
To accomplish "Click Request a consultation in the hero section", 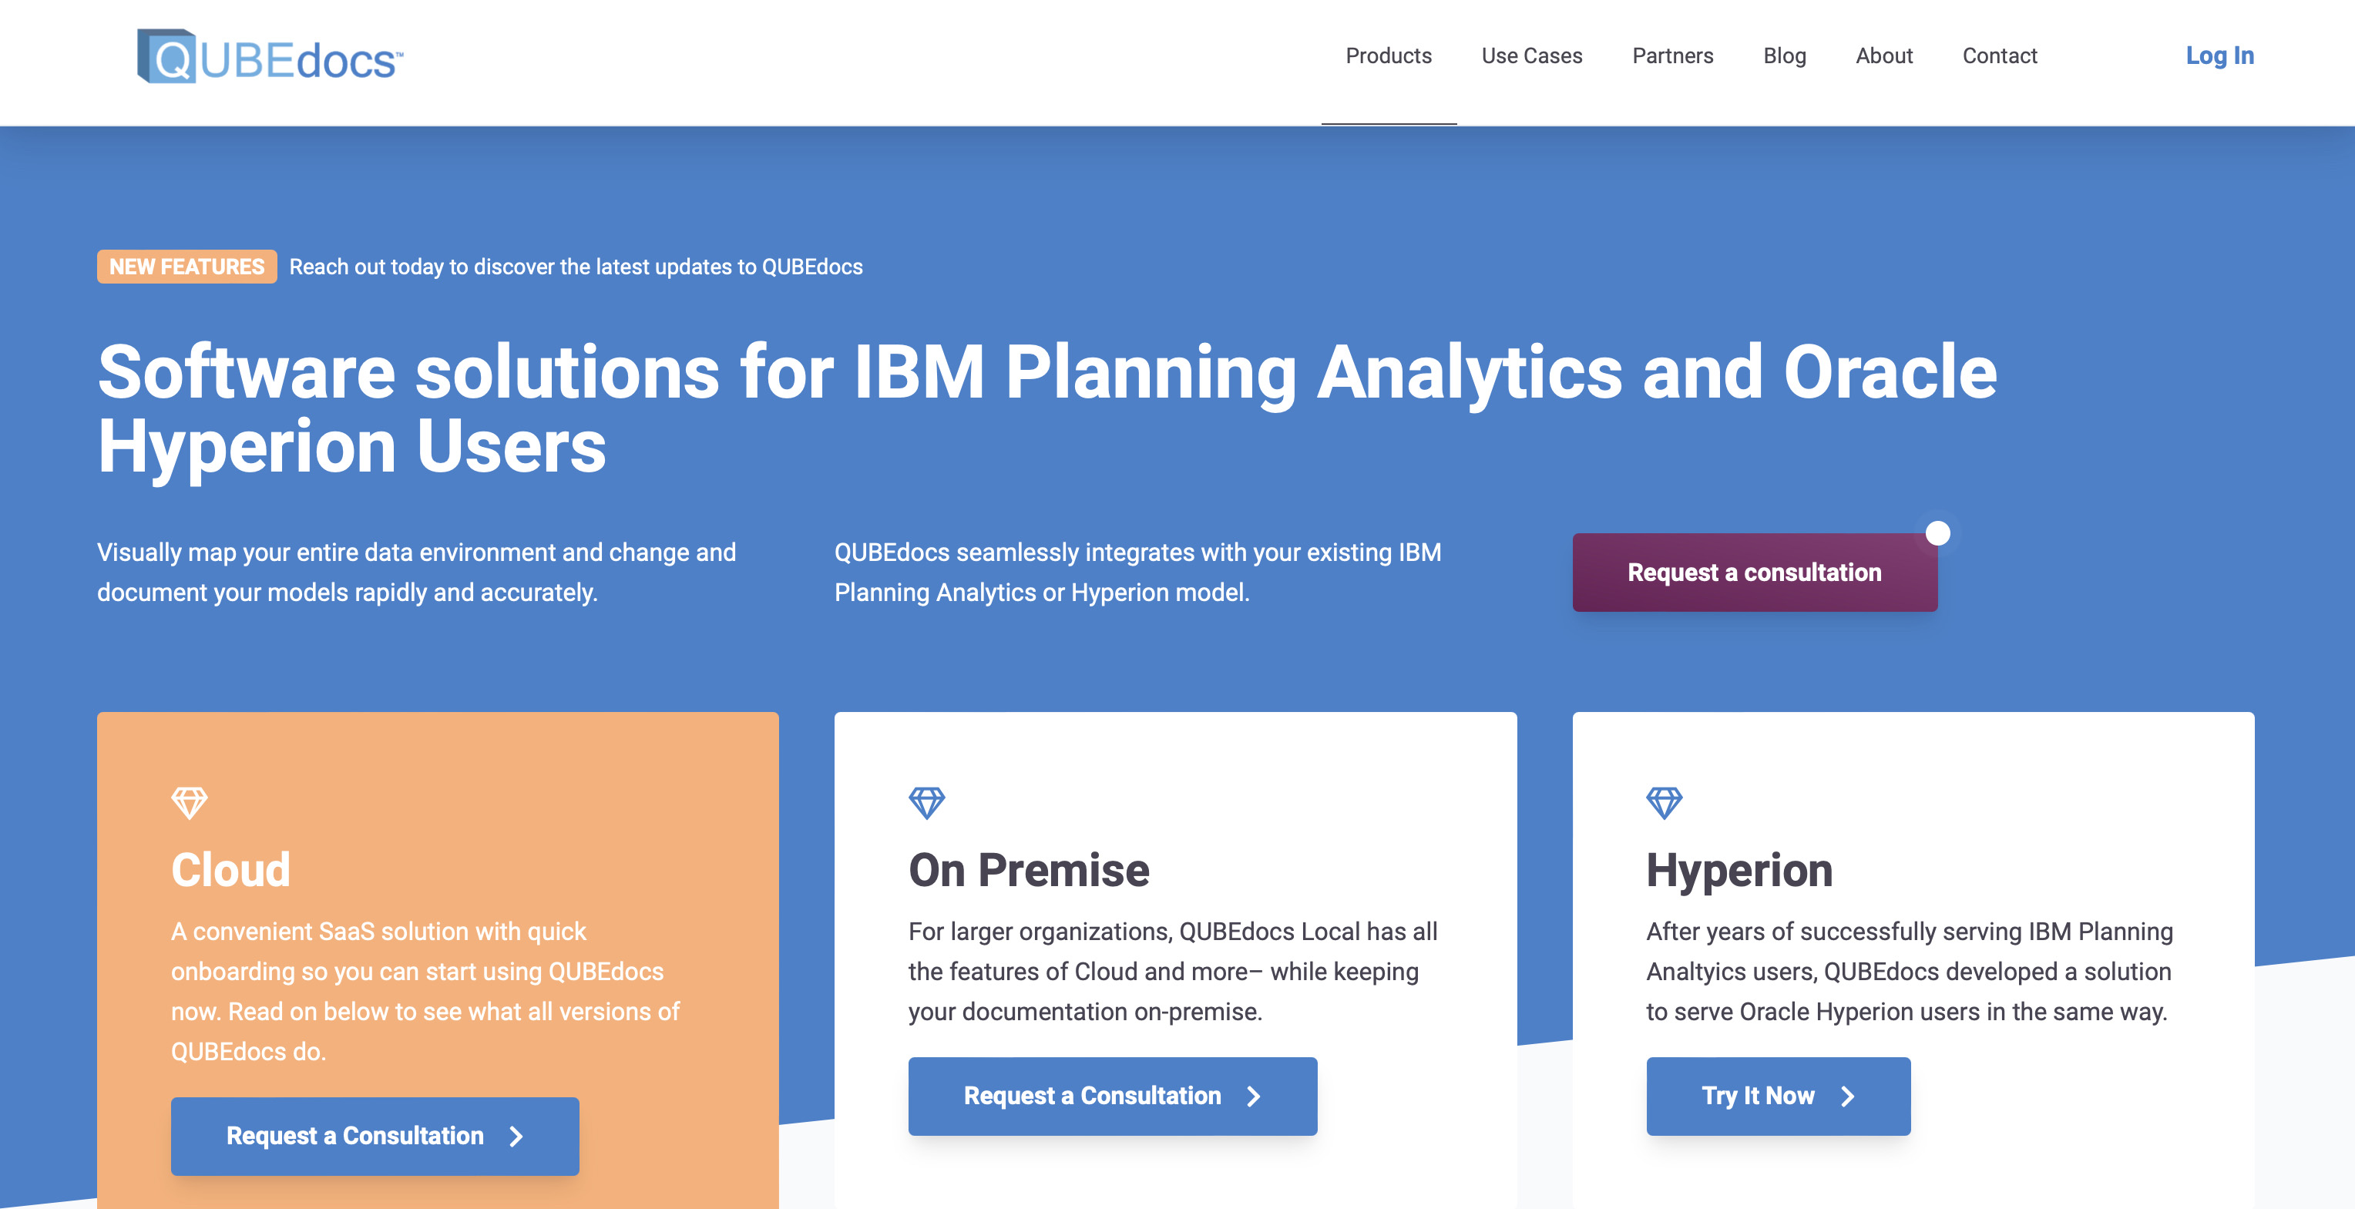I will 1755,572.
